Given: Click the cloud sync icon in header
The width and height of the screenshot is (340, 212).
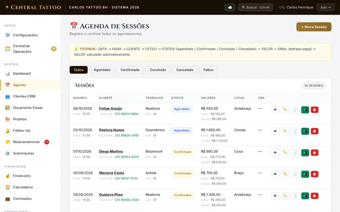Looking at the screenshot, I should (230, 8).
